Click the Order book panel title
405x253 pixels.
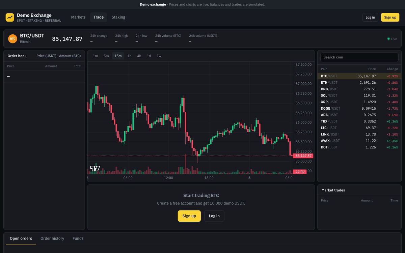[17, 56]
